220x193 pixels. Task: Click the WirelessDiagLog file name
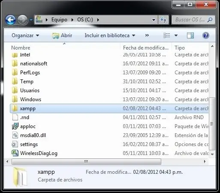pos(39,153)
